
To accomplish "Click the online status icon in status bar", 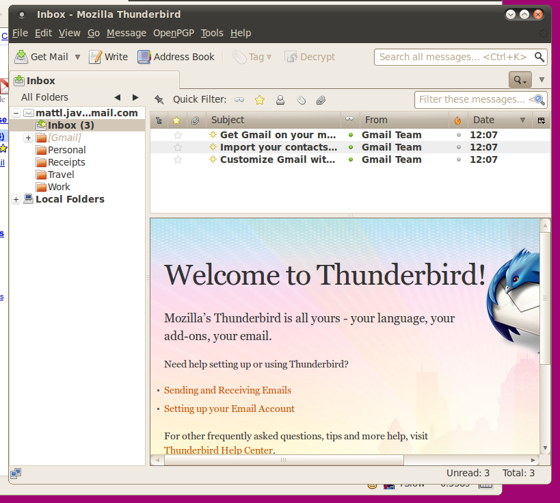I will tap(16, 474).
